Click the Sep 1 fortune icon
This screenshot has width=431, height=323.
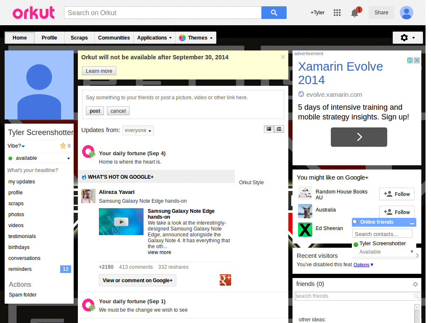pos(88,305)
